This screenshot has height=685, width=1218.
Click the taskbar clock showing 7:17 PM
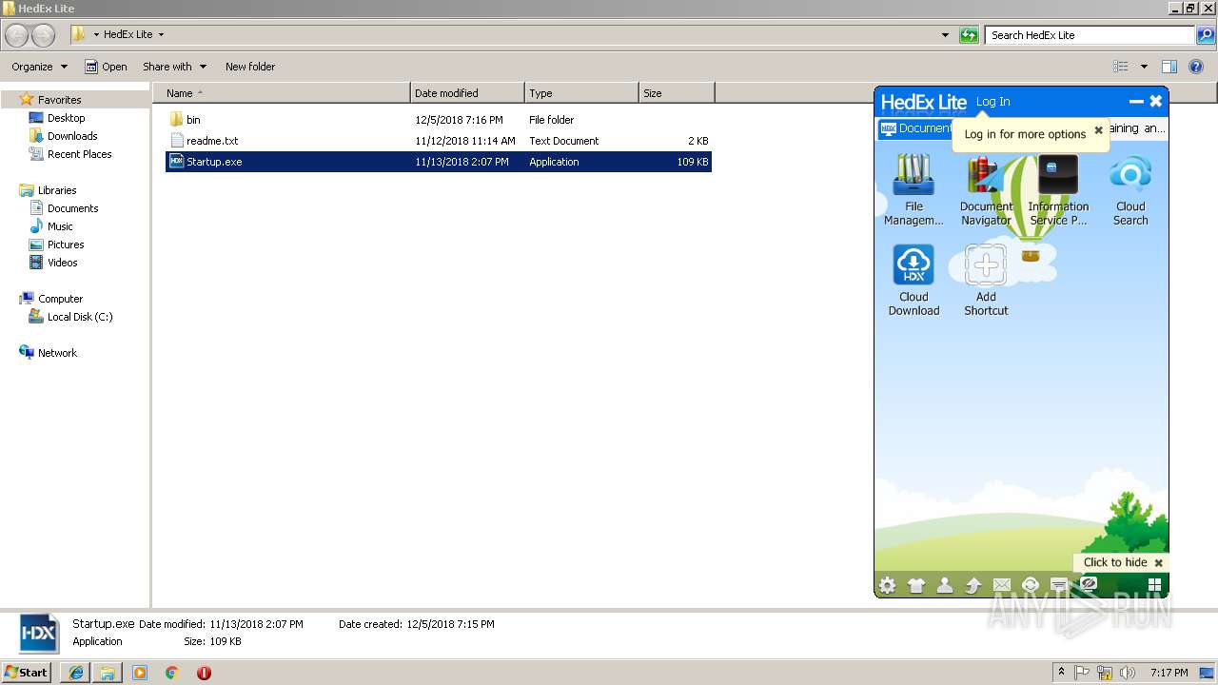[1169, 673]
